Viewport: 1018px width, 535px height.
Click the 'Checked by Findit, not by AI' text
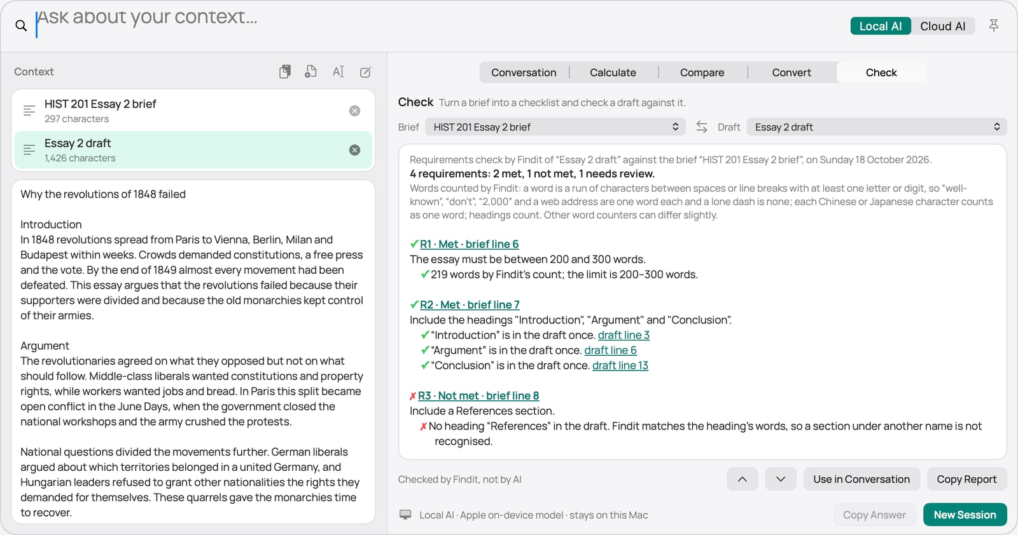coord(459,480)
